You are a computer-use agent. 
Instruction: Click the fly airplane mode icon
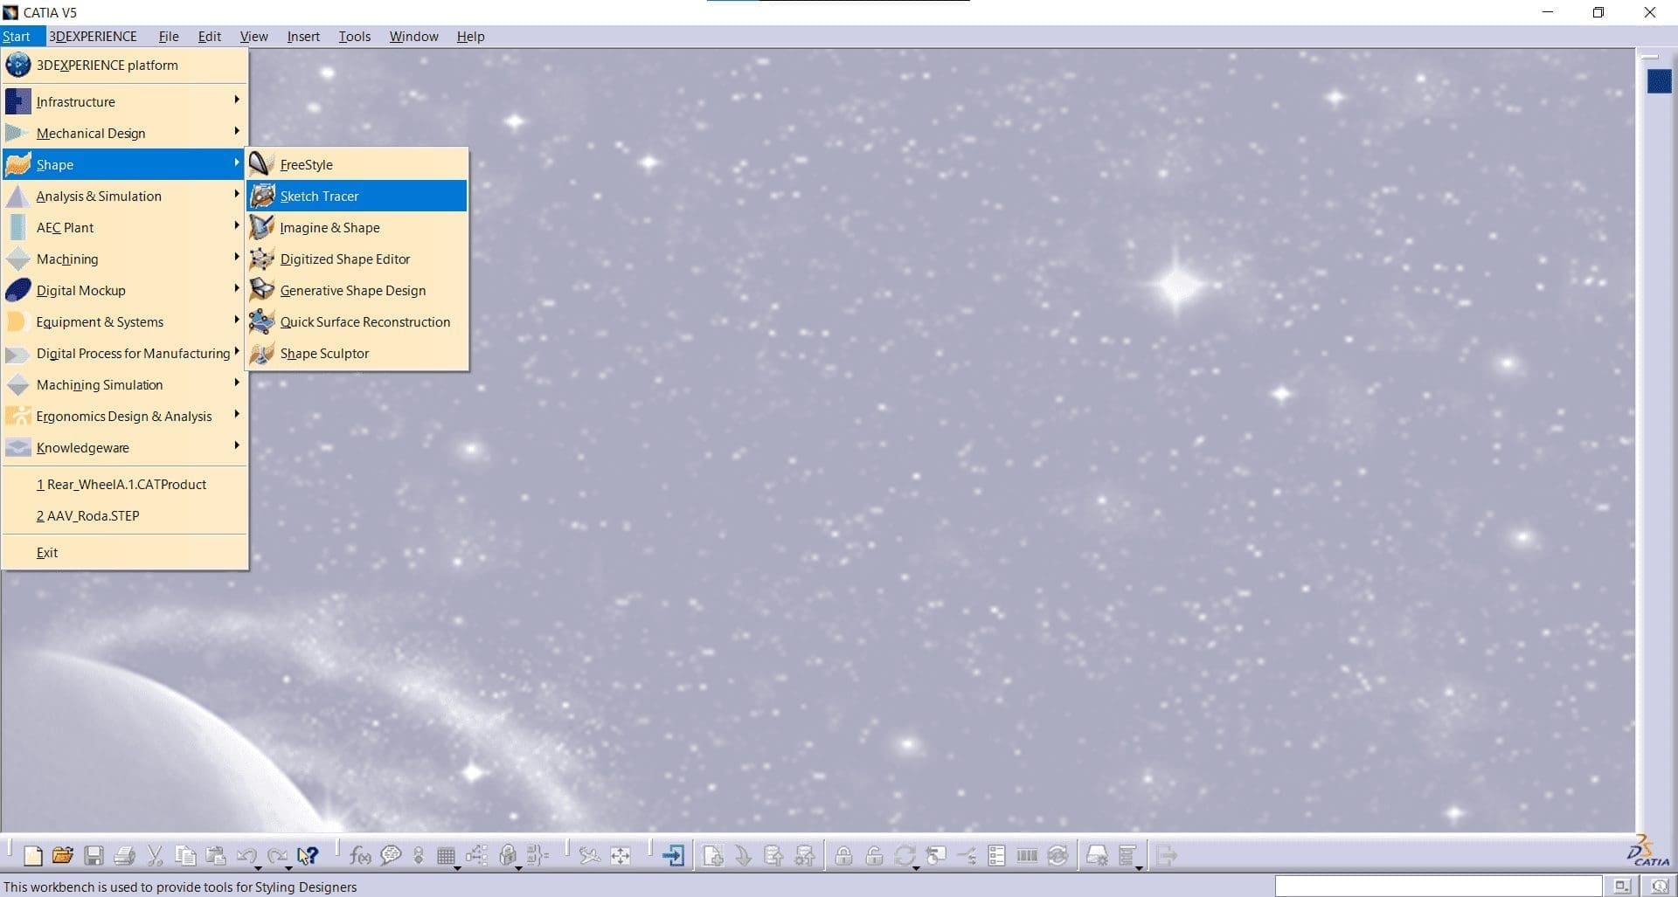click(x=590, y=856)
